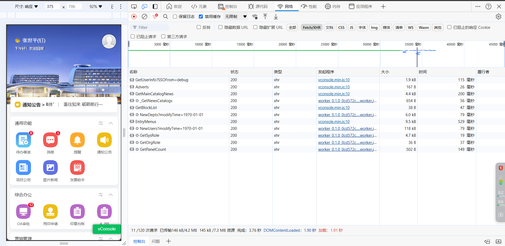505x246 pixels.
Task: Open DevTools more options ellipsis
Action: coord(478,6)
